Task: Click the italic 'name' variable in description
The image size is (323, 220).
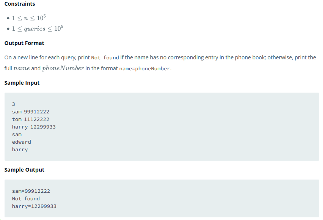Action: 22,68
